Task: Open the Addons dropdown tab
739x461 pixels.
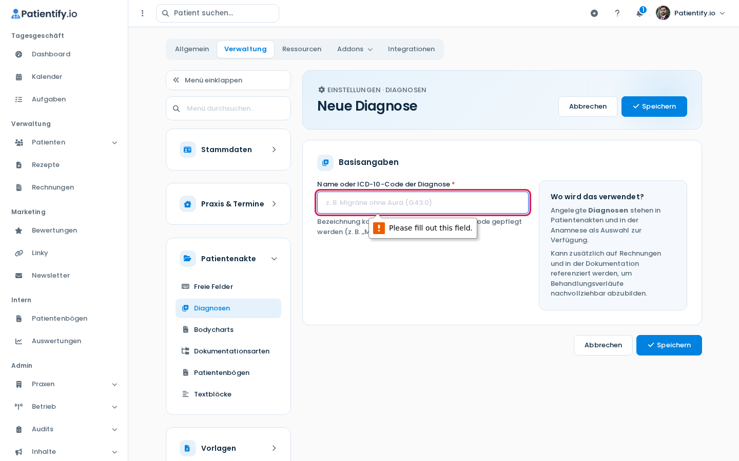Action: [x=355, y=49]
